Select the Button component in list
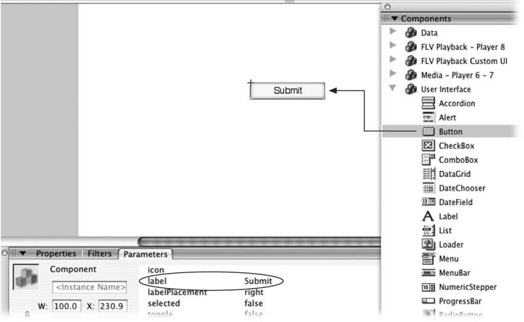 [x=450, y=131]
